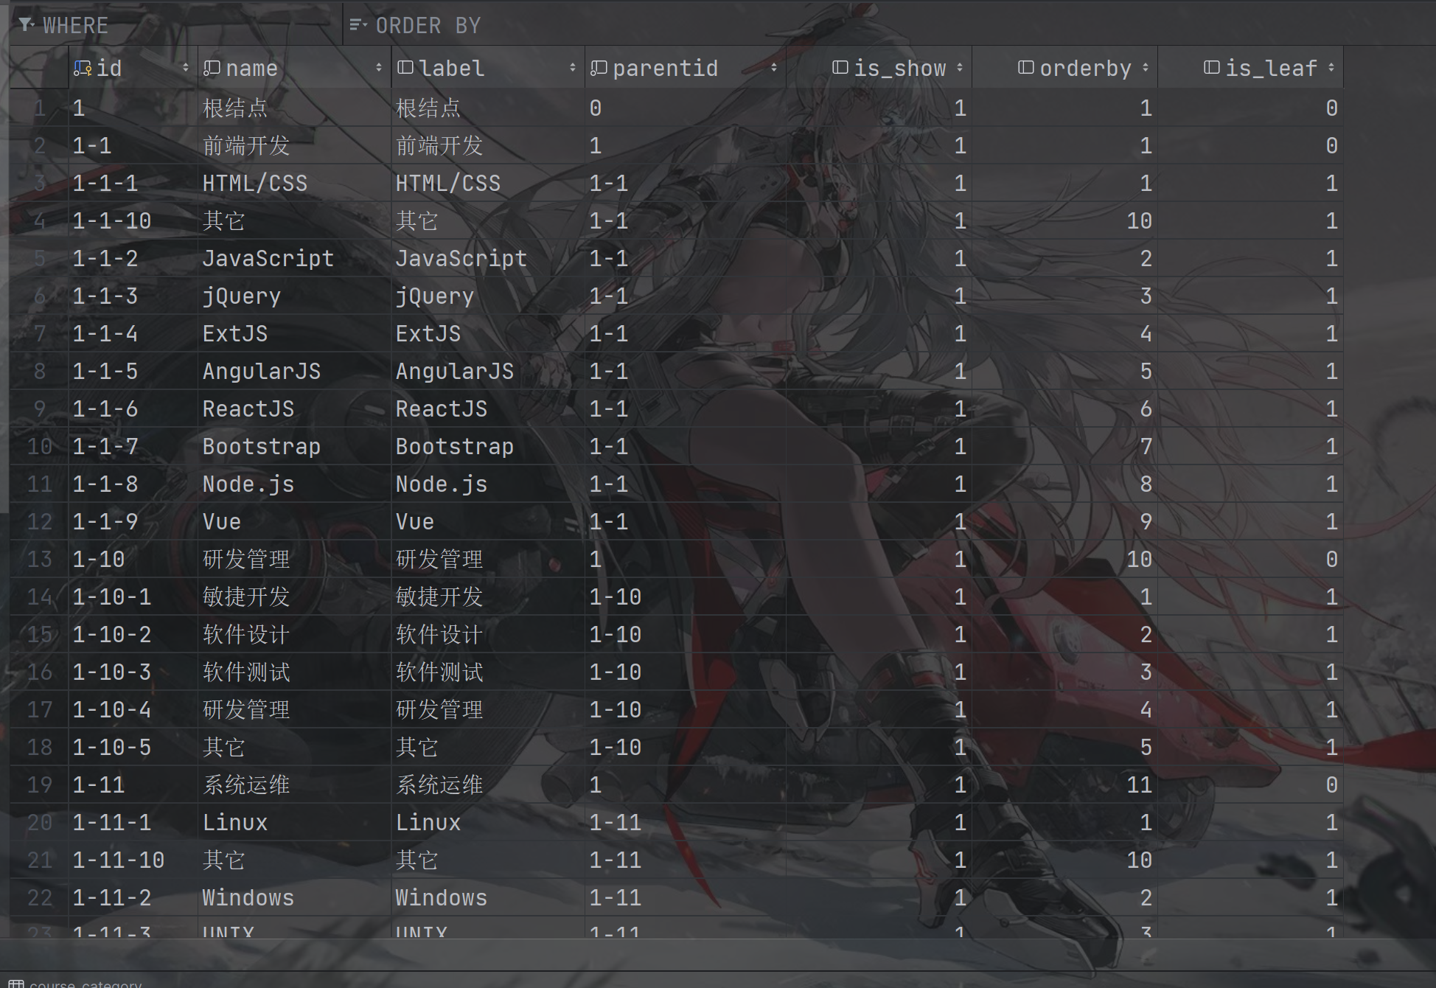This screenshot has height=988, width=1436.
Task: Select row number 22 in the gutter
Action: 39,898
